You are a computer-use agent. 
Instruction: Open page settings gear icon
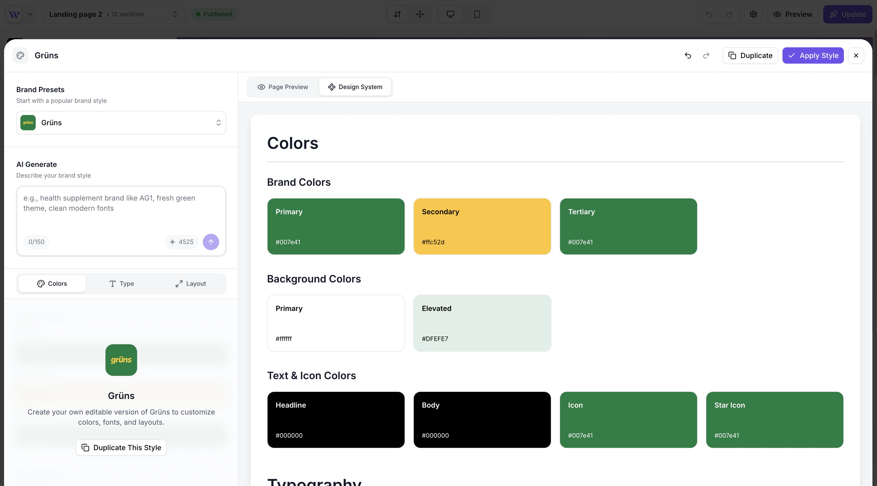point(753,14)
